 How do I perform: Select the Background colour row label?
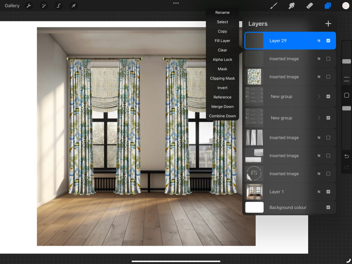point(288,207)
